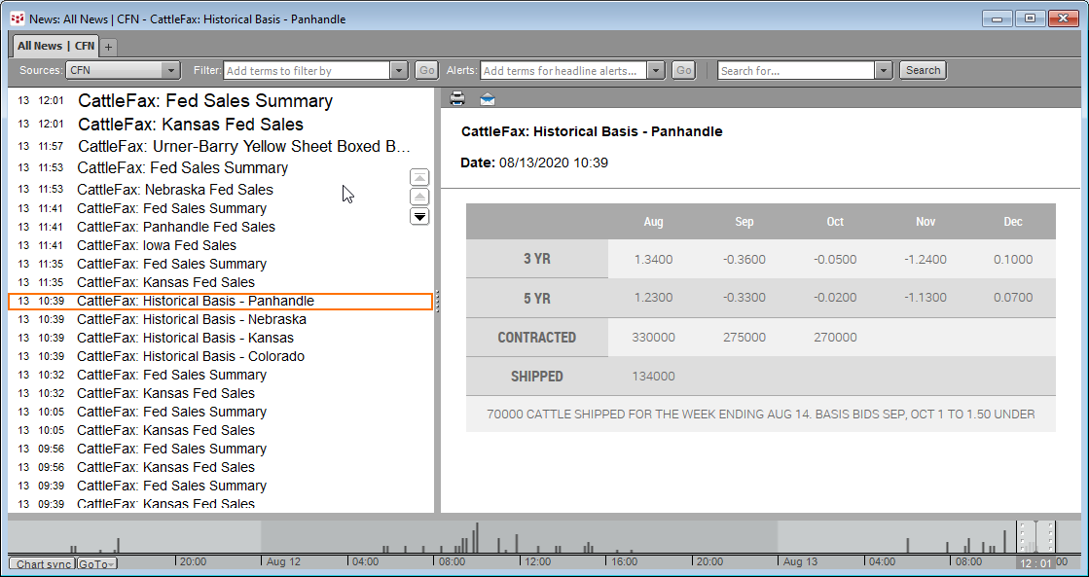Open the Search for history dropdown
1089x577 pixels.
coord(883,70)
